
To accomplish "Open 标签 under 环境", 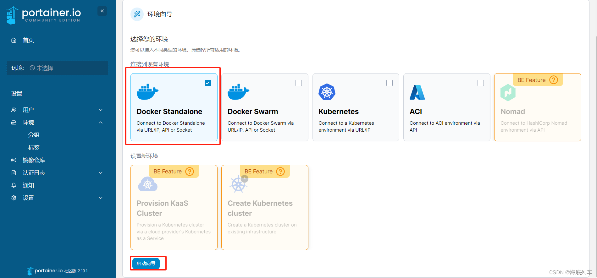I will 34,148.
